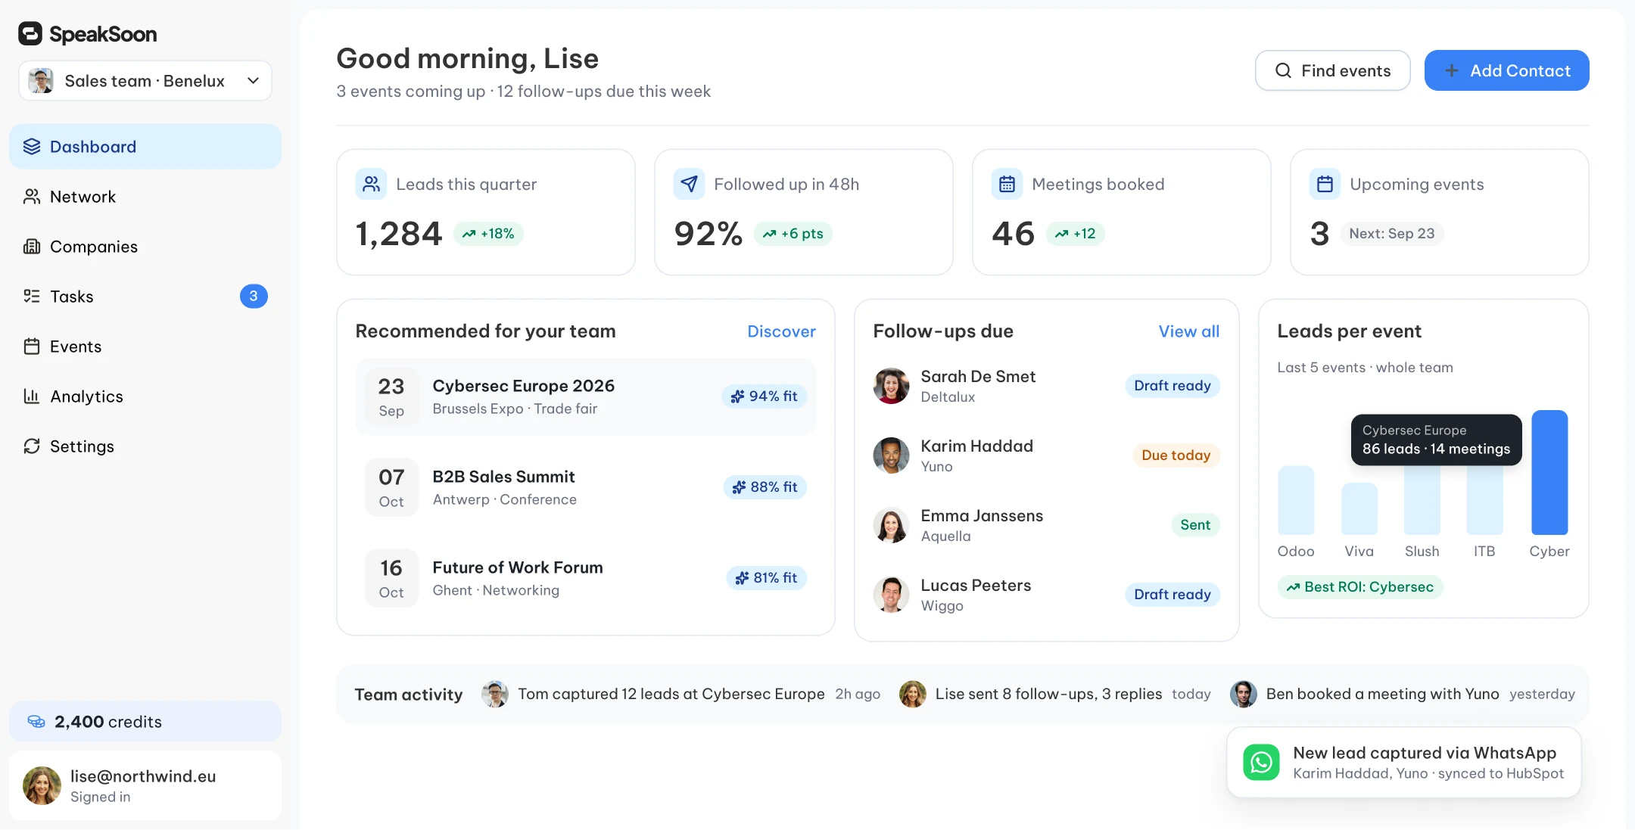Click the Find events button
The image size is (1635, 830).
coord(1332,70)
